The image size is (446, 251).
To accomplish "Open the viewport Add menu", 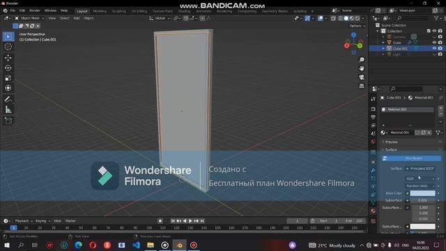I will (77, 18).
